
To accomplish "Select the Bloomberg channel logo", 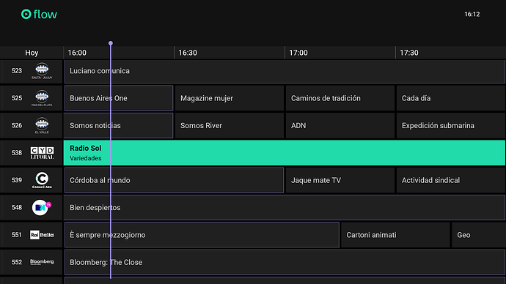I will point(42,262).
